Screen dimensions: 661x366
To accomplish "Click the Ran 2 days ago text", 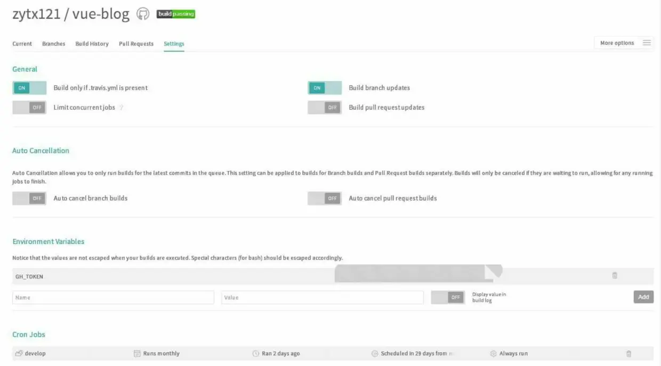I will 281,353.
